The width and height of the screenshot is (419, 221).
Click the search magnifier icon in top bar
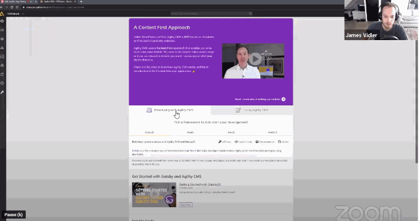[250, 14]
